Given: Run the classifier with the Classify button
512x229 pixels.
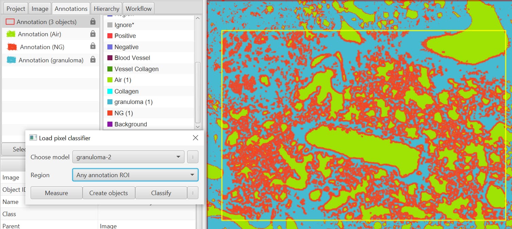Looking at the screenshot, I should [x=161, y=192].
